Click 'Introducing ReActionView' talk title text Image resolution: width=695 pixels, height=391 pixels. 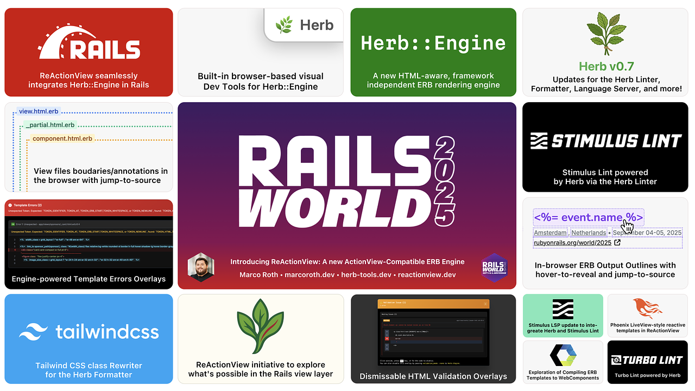click(x=348, y=262)
